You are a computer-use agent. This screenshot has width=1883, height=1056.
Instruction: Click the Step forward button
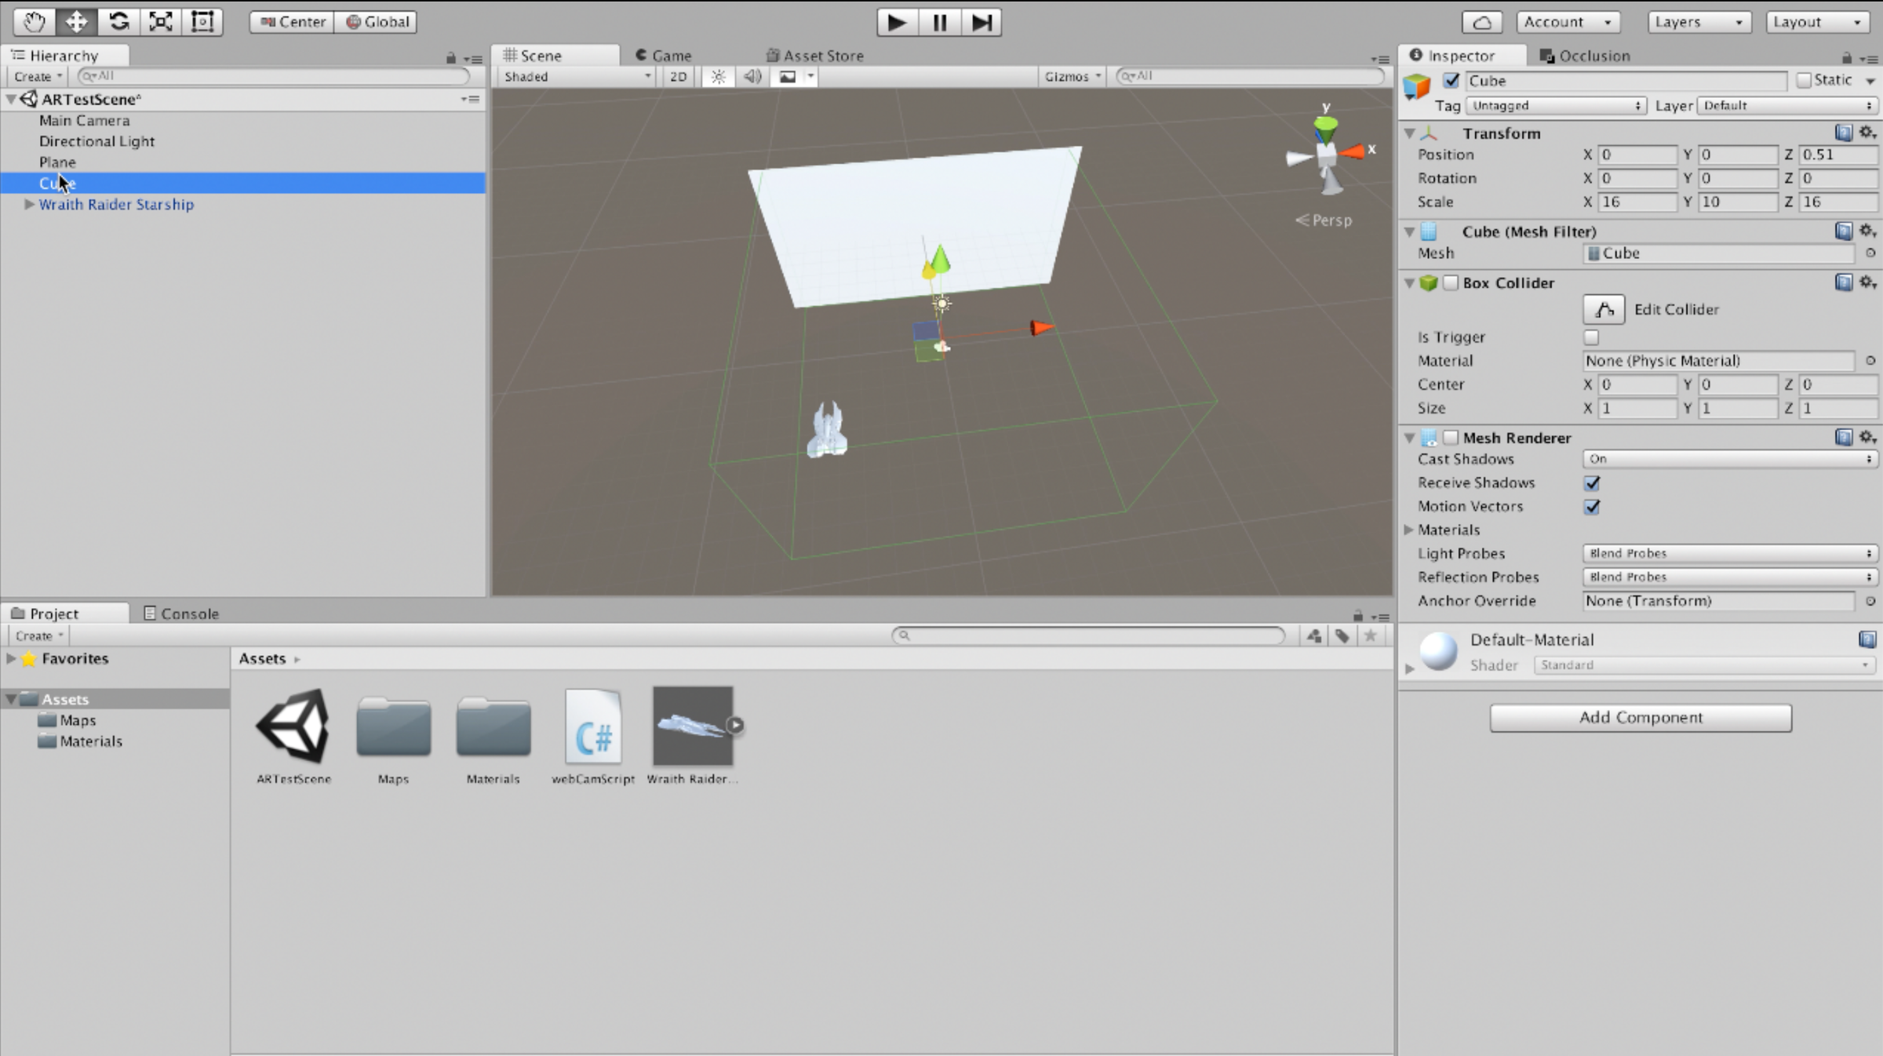tap(982, 22)
